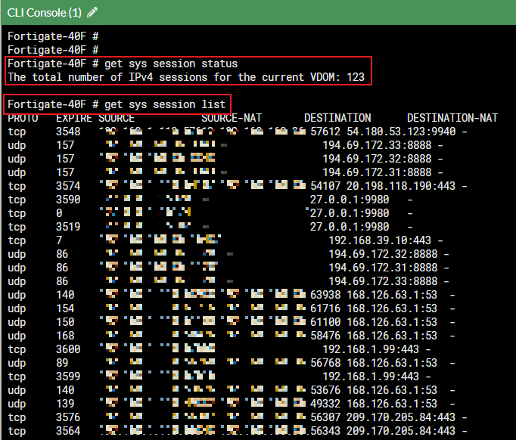This screenshot has width=516, height=440.
Task: Click expire value 3519
Action: [x=68, y=227]
